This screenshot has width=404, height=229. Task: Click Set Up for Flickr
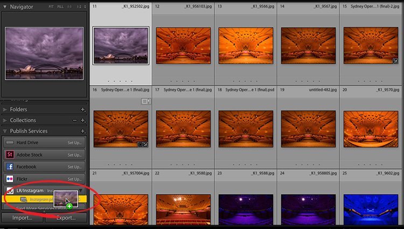(74, 179)
